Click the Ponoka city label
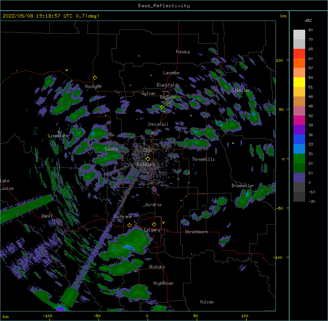The width and height of the screenshot is (328, 321). coord(183,52)
